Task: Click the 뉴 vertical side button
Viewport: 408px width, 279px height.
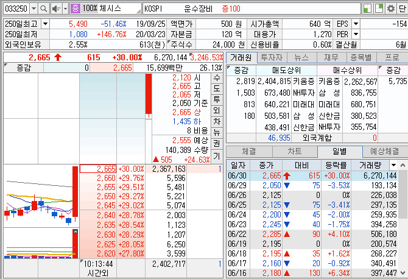Action: pyautogui.click(x=217, y=132)
